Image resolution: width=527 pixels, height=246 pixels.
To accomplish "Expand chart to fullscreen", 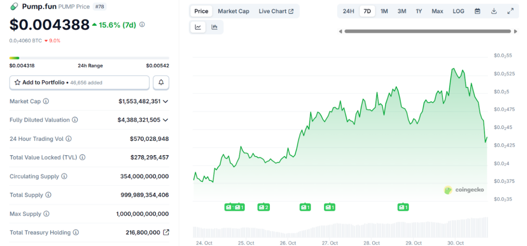I will pos(510,11).
